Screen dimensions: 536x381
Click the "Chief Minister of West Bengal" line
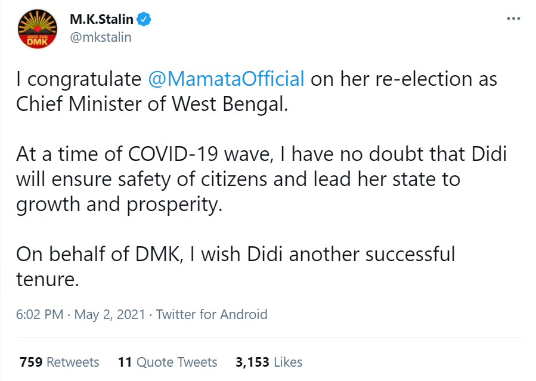[151, 103]
